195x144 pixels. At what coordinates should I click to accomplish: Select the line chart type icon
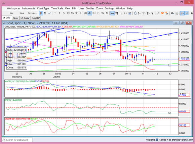(50, 13)
